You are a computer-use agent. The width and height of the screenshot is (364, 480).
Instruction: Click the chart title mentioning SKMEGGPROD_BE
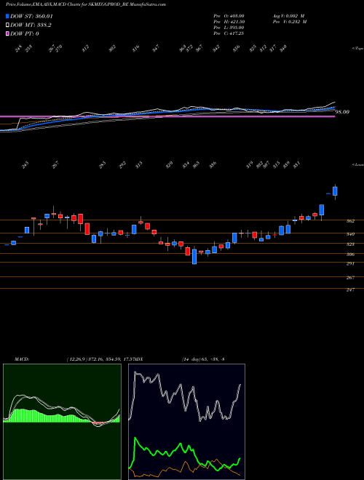[x=86, y=4]
